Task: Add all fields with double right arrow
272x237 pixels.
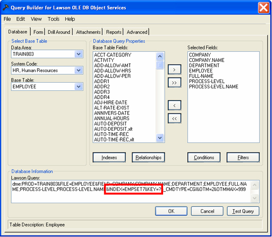Action: pos(174,83)
